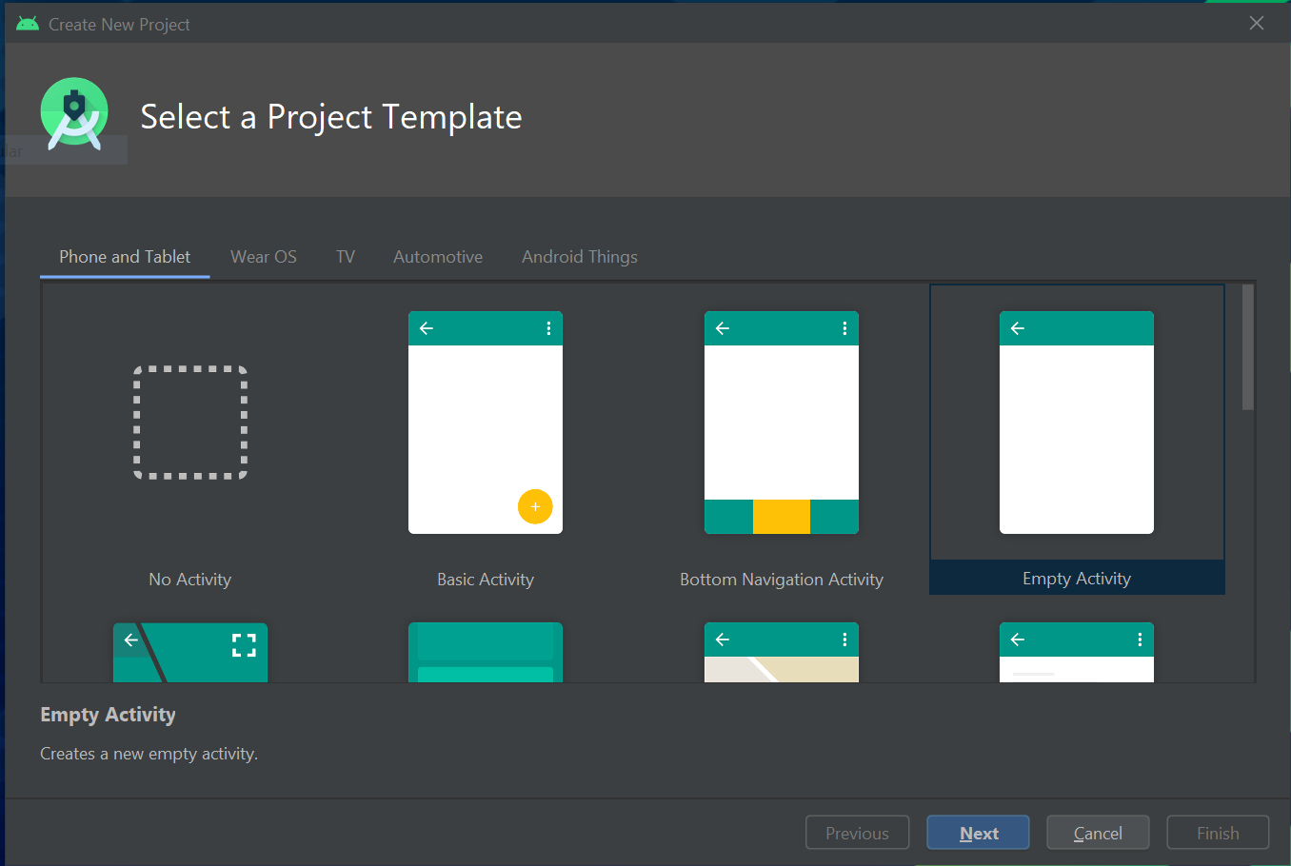This screenshot has height=866, width=1291.
Task: Click the back arrow in Empty Activity preview
Action: [x=1017, y=327]
